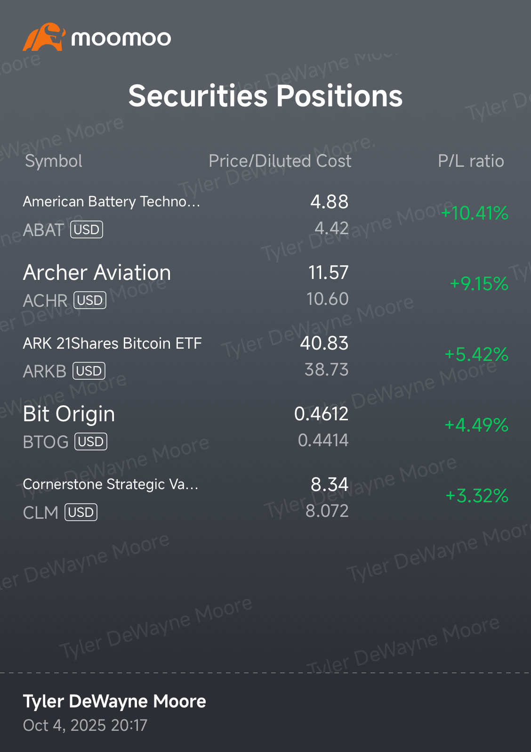
Task: Click the USD badge next to CLM
Action: (x=81, y=513)
